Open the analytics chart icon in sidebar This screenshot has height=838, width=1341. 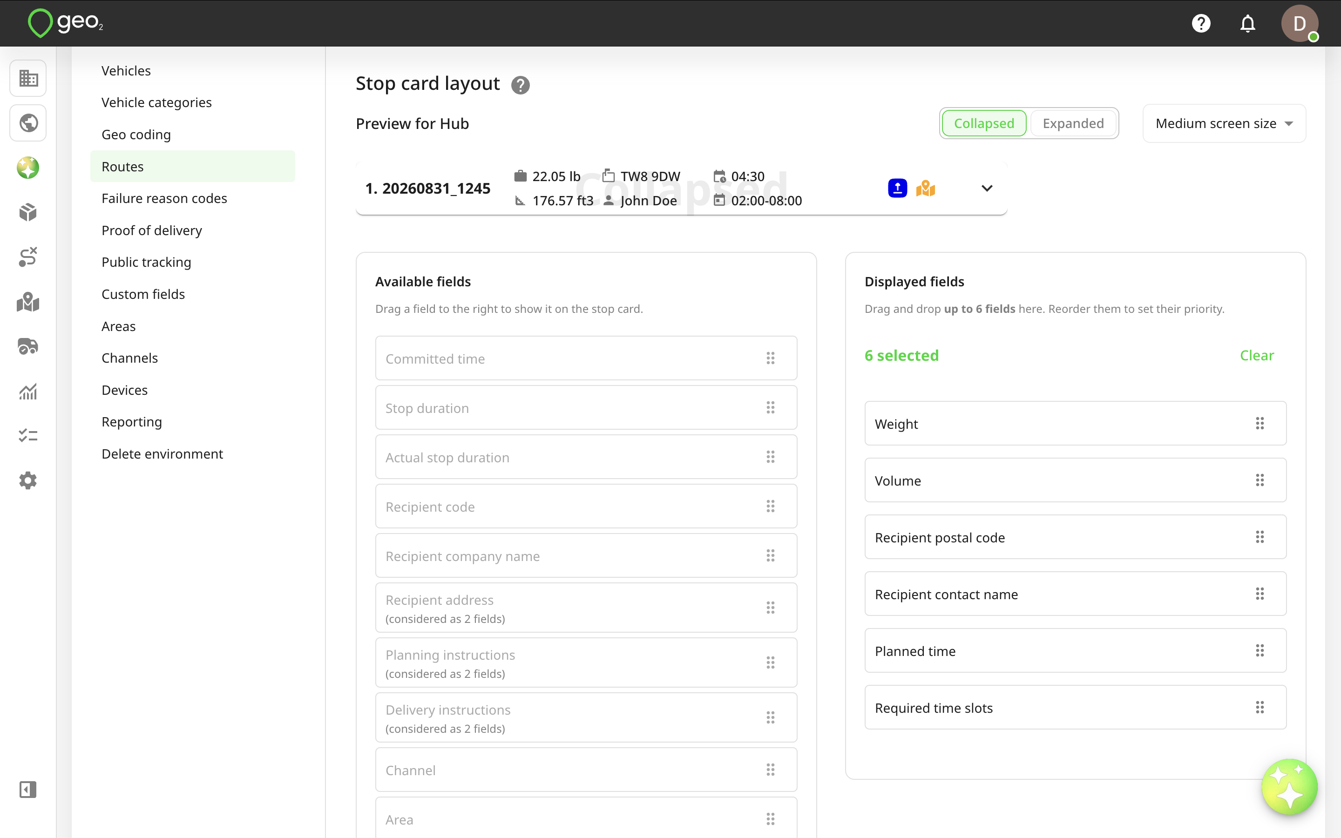point(28,391)
